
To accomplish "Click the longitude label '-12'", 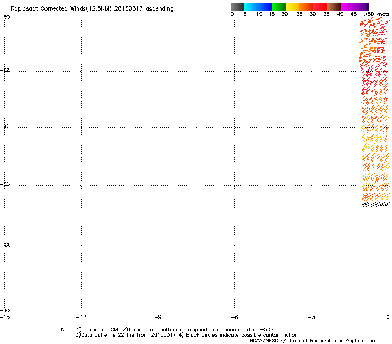I will pyautogui.click(x=81, y=317).
